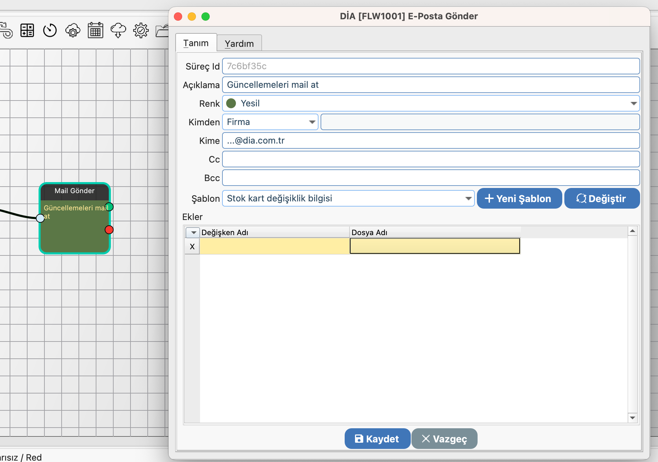Click the open folder toolbar icon

point(162,31)
